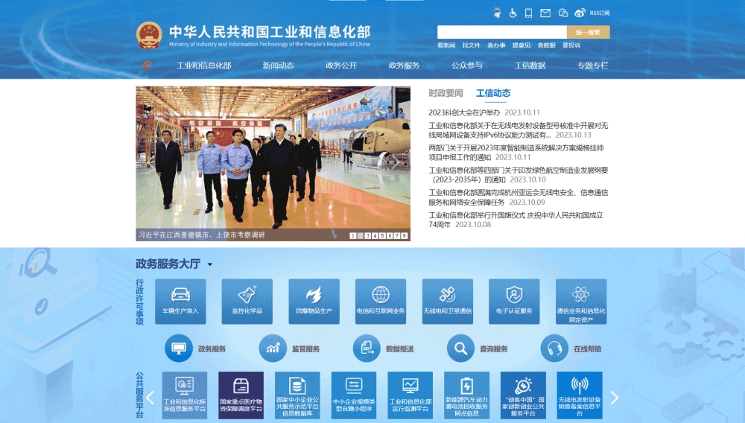Image resolution: width=745 pixels, height=423 pixels.
Task: Select the 在线帮助 headset icon
Action: tap(554, 349)
